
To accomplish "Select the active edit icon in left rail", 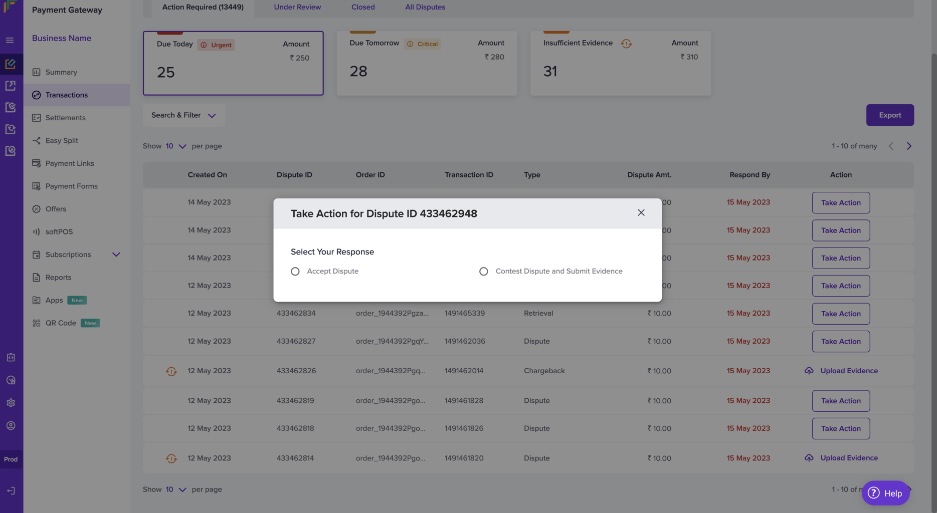I will coord(11,64).
